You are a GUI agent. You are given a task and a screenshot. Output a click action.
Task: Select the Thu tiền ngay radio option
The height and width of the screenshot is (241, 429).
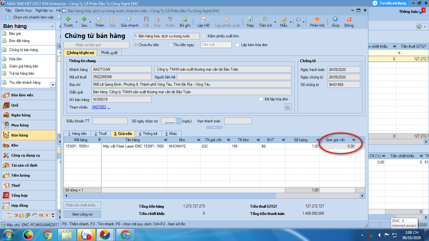pos(171,45)
